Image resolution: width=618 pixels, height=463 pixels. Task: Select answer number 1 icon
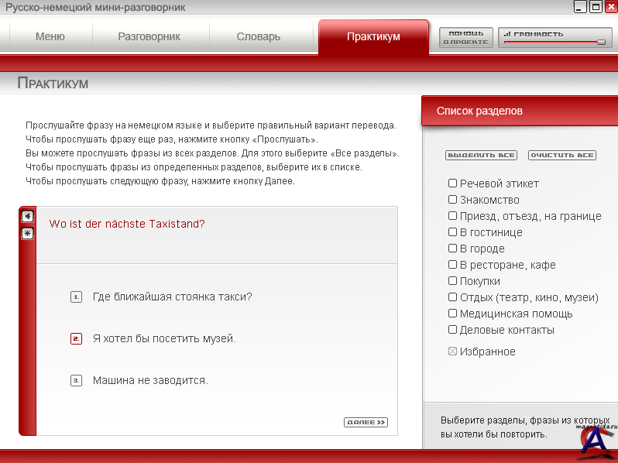76,297
